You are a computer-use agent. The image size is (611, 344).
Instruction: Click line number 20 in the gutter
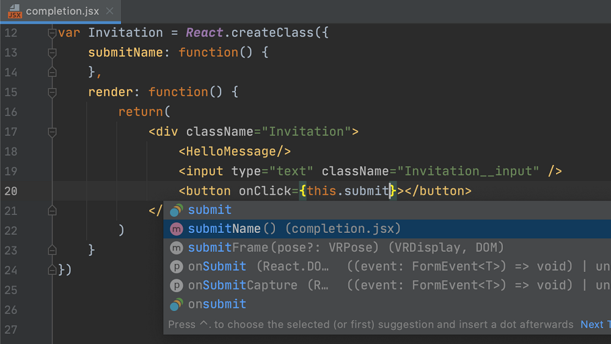pyautogui.click(x=11, y=191)
